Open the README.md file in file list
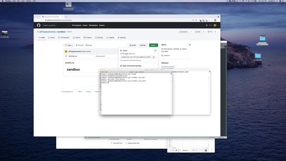 73,56
